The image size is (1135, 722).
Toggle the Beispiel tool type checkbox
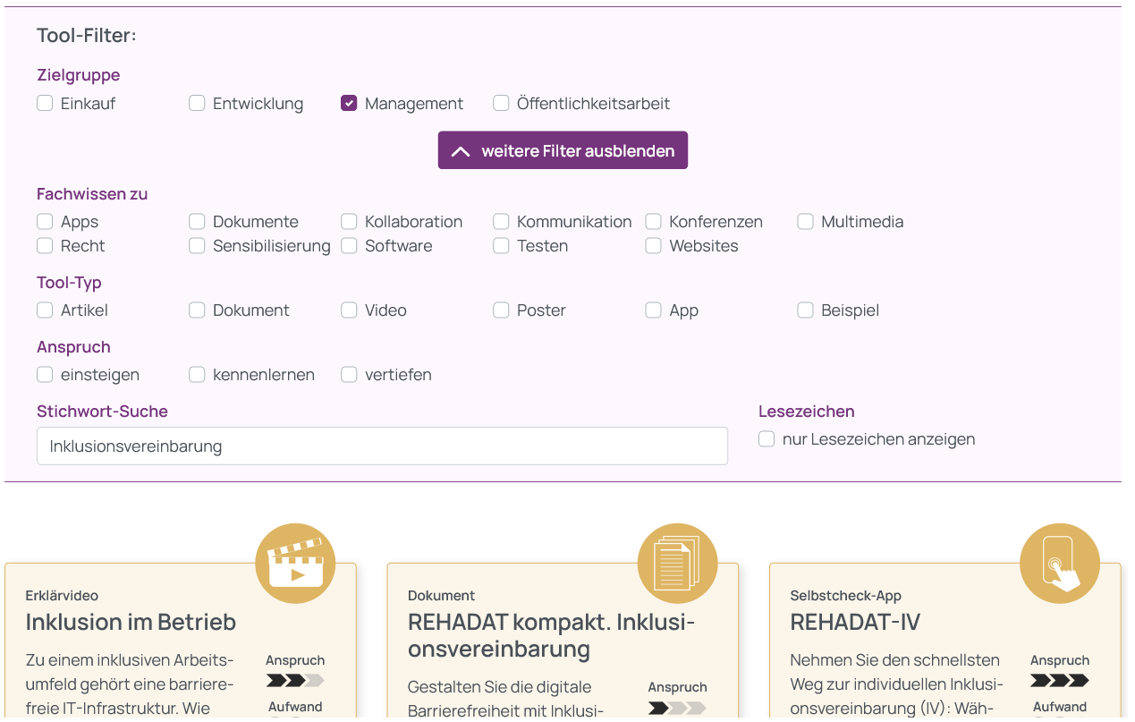[805, 310]
